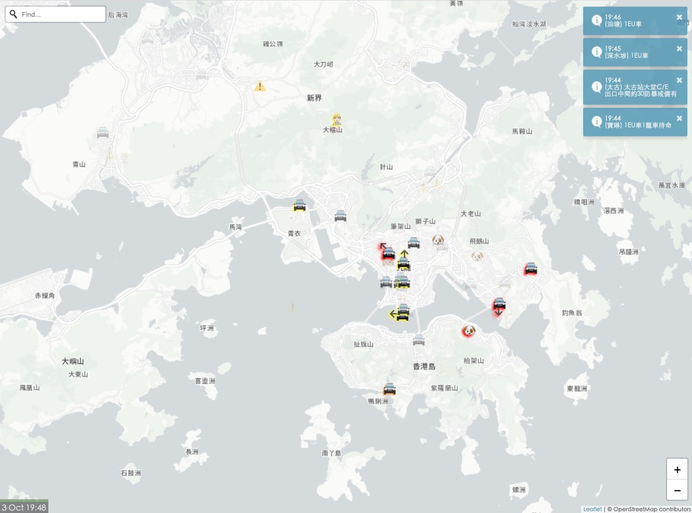The width and height of the screenshot is (692, 513).
Task: Close the 19:44 寶琳 alert
Action: (679, 118)
